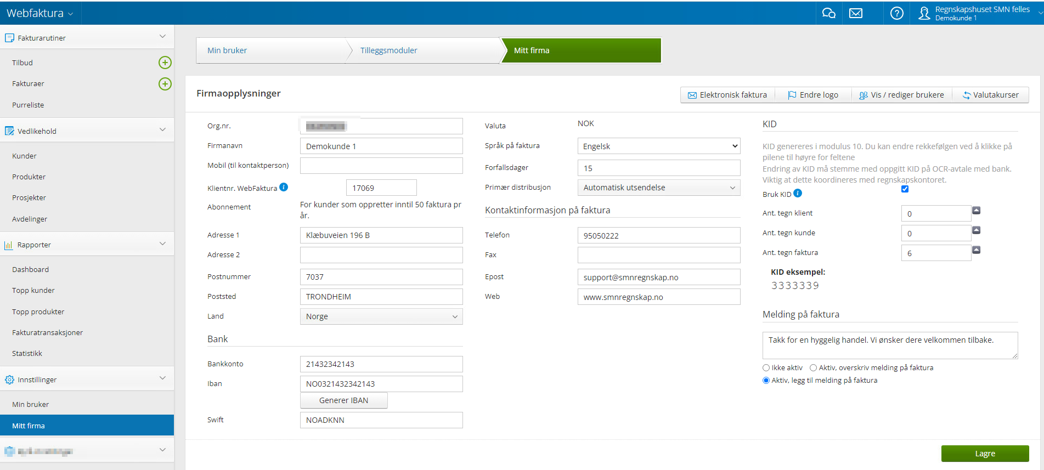Open the Land country dropdown
The image size is (1044, 470).
[381, 316]
